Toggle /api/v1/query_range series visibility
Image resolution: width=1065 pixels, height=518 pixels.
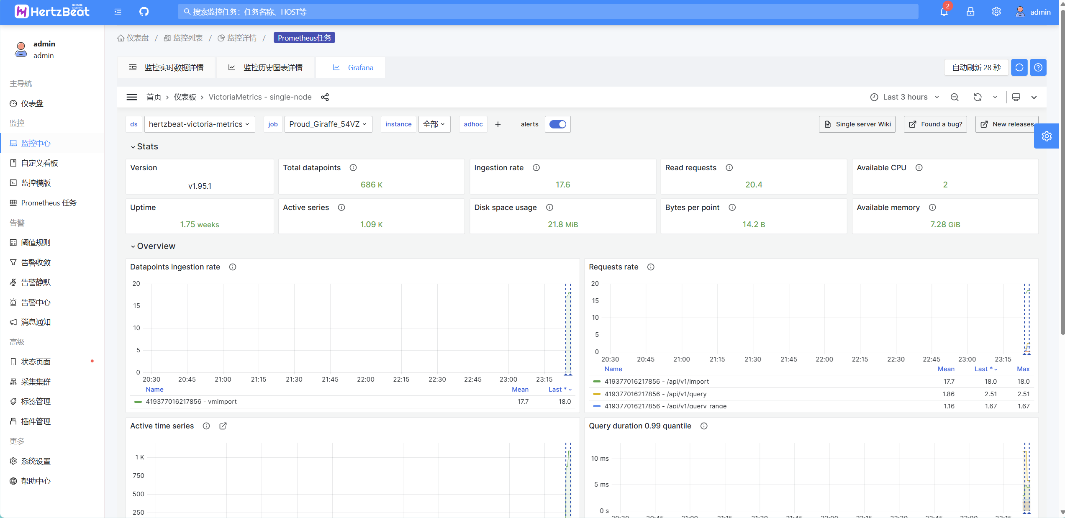click(x=665, y=406)
